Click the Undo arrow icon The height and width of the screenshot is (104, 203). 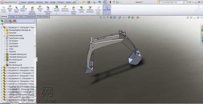click(99, 2)
